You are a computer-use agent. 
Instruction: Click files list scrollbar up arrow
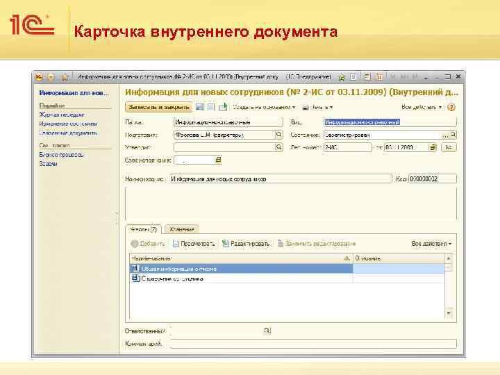coord(449,258)
